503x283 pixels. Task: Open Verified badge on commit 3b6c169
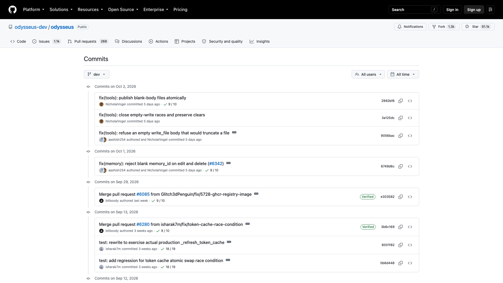[368, 227]
